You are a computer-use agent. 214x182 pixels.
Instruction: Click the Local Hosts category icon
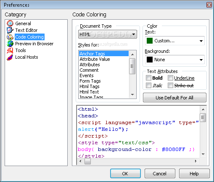[x=10, y=57]
